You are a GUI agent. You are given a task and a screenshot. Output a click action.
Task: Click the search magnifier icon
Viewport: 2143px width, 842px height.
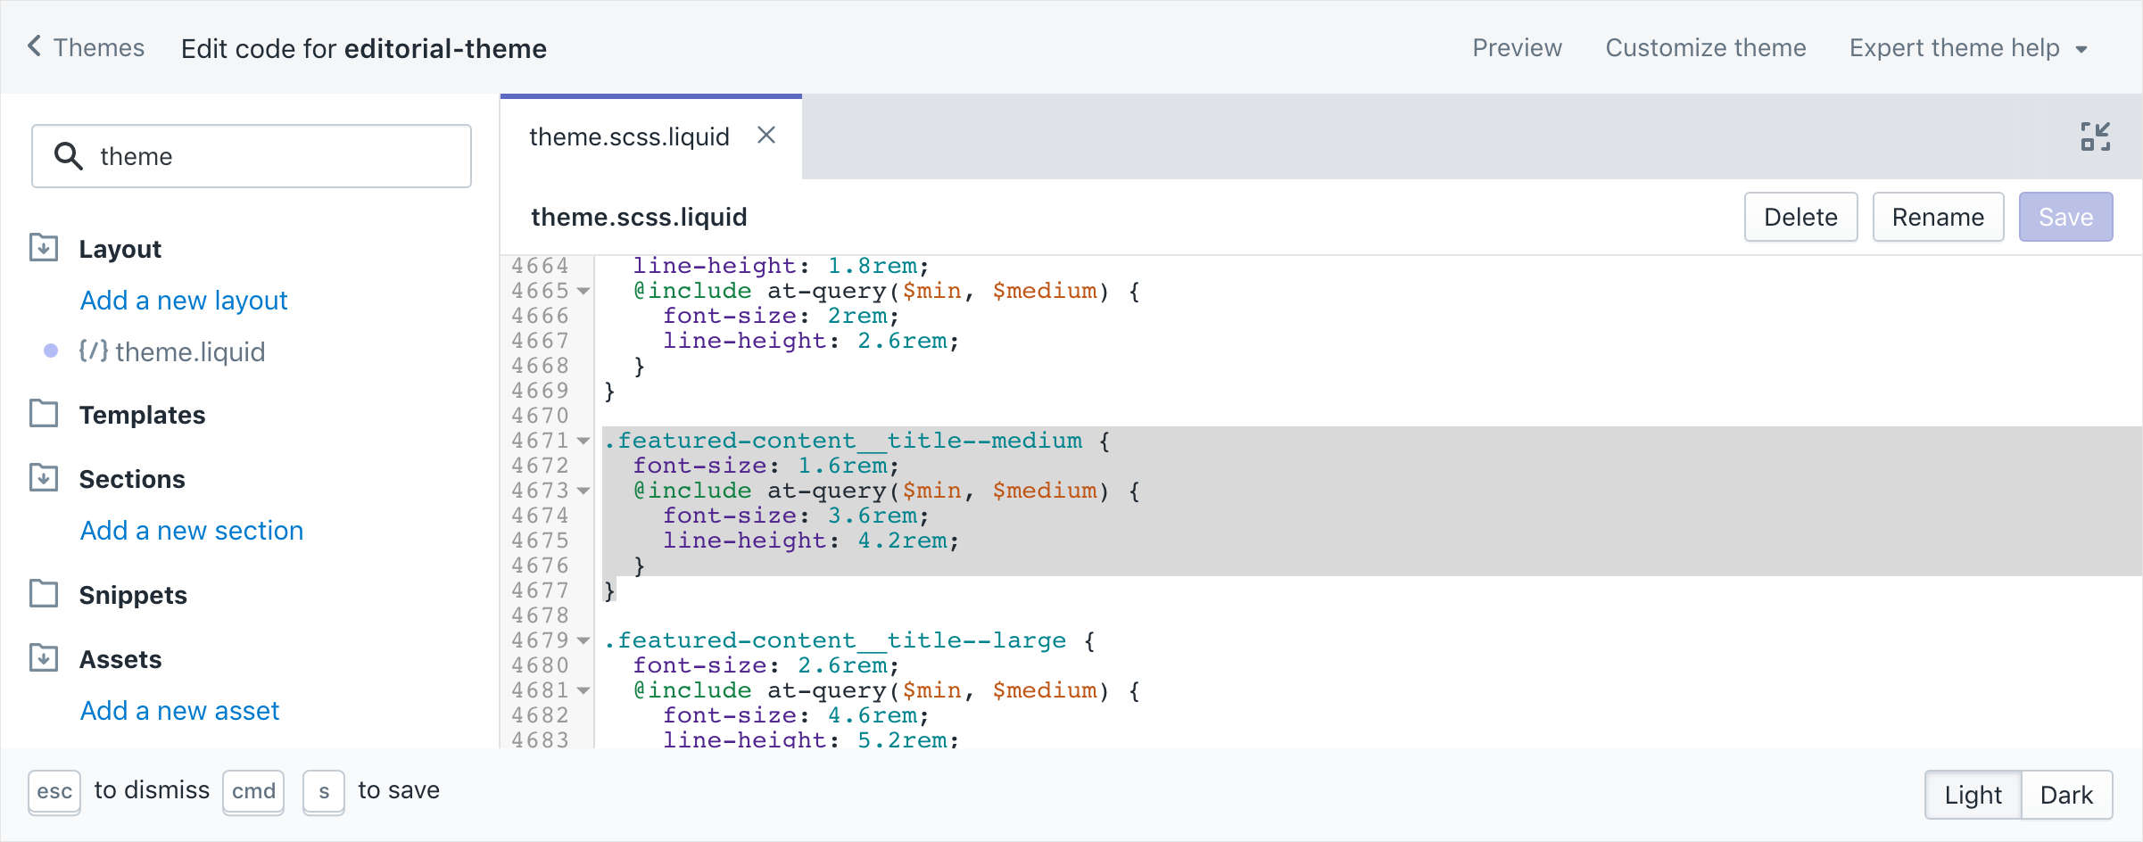(68, 155)
